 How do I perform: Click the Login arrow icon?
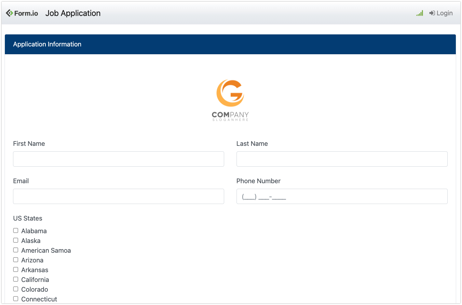coord(432,13)
